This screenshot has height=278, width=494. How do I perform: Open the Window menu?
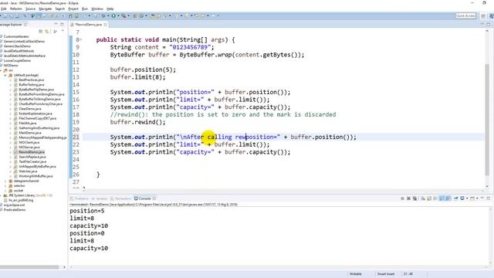point(97,8)
